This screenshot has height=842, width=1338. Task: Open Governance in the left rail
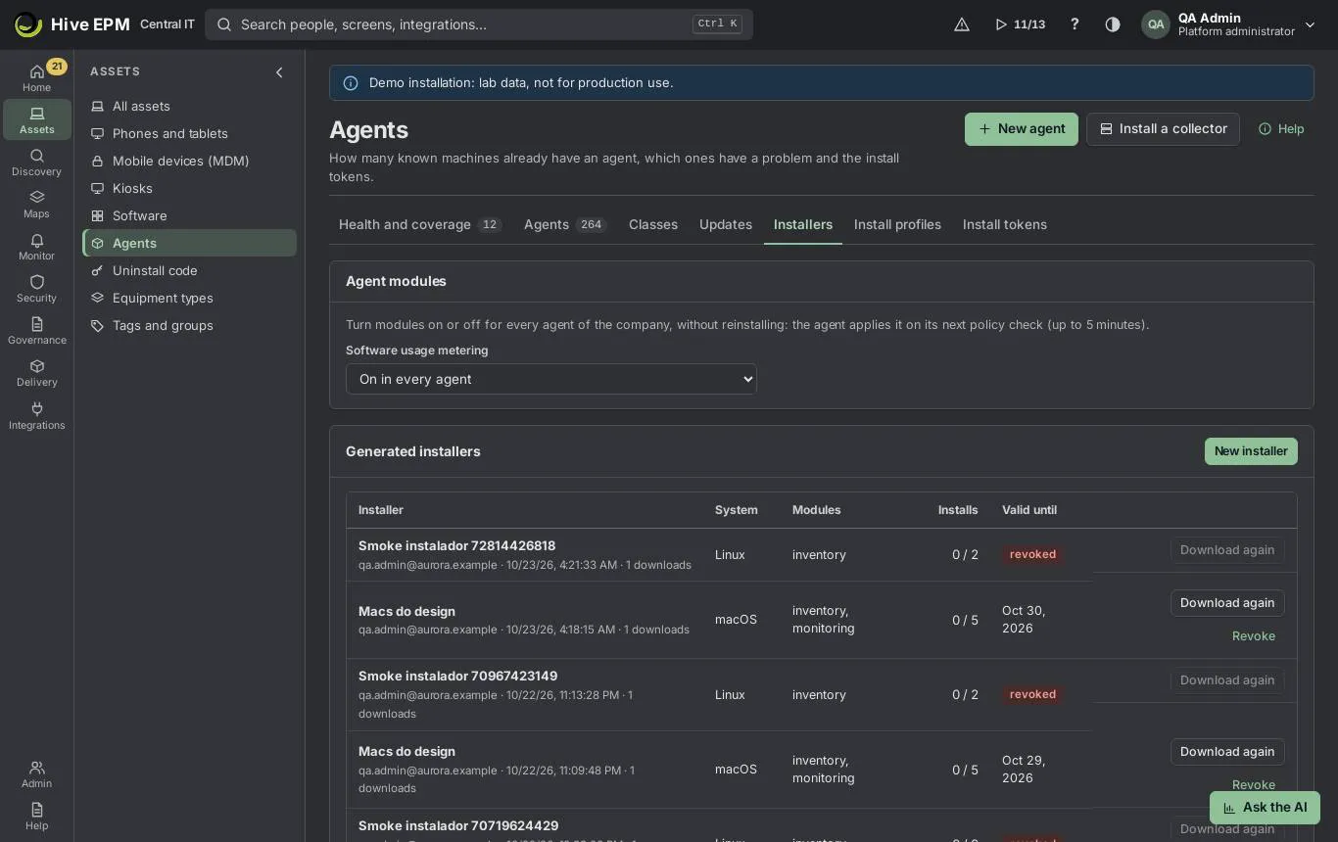36,330
